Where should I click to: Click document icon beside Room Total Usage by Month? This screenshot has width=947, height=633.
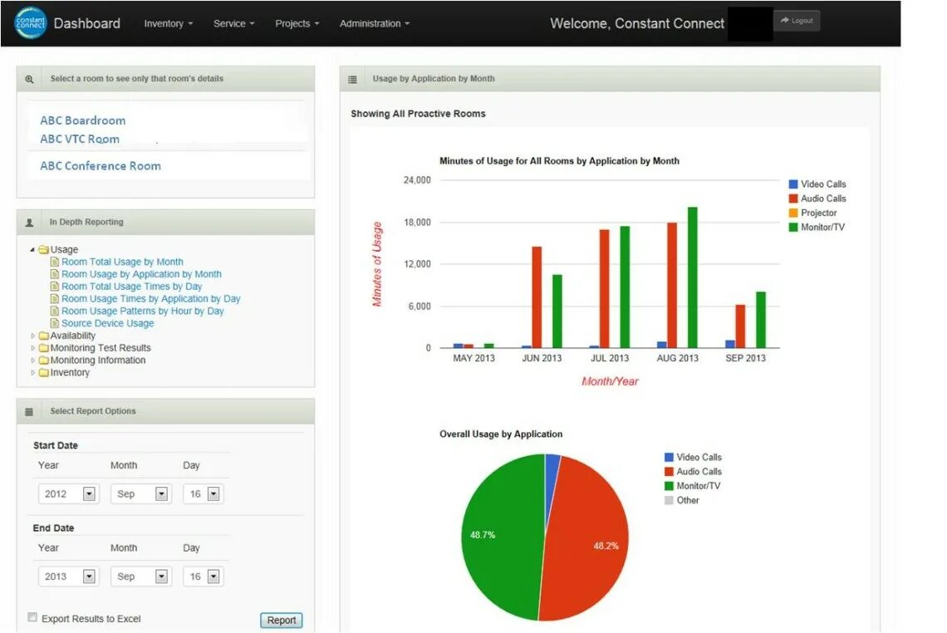pyautogui.click(x=54, y=263)
